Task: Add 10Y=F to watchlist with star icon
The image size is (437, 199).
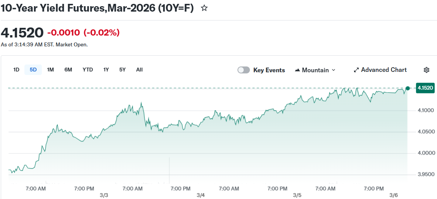Action: coord(204,8)
